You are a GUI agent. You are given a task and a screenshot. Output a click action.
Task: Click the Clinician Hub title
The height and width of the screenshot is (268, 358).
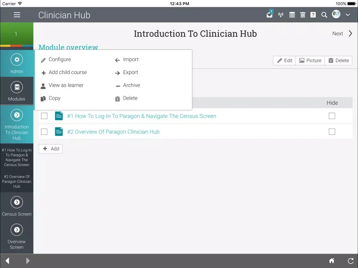[64, 15]
